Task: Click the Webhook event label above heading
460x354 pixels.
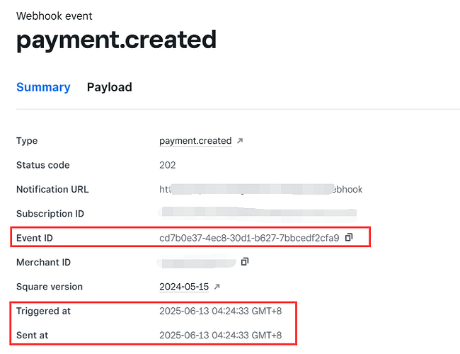Action: coord(54,16)
